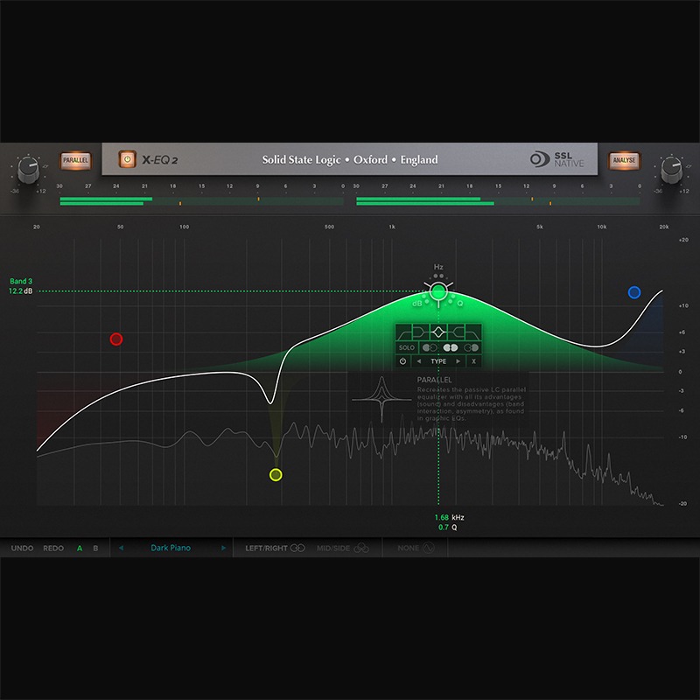Viewport: 700px width, 700px height.
Task: Solo the selected band
Action: 407,347
